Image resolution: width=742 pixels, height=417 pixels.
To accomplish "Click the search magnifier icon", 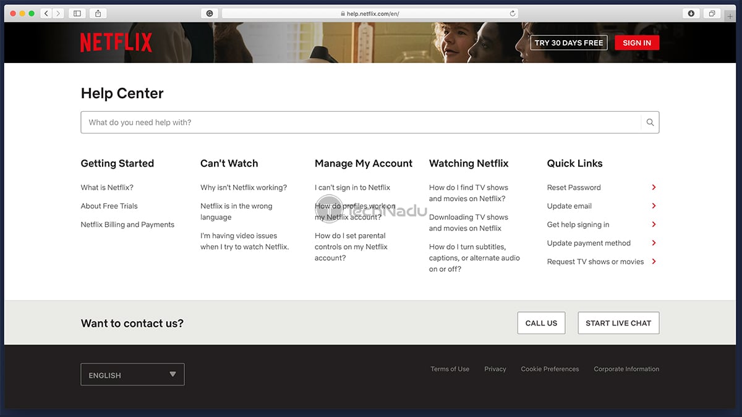I will point(650,122).
